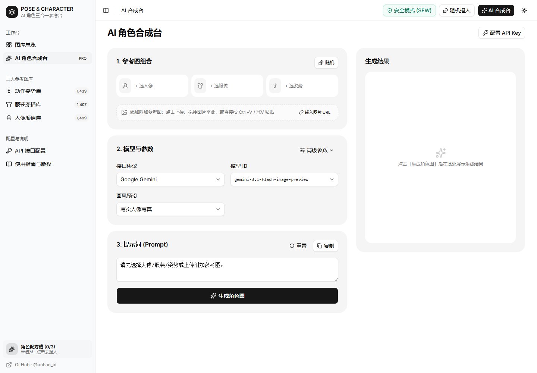The width and height of the screenshot is (537, 373).
Task: Open 图库总览 in the sidebar
Action: tap(47, 45)
